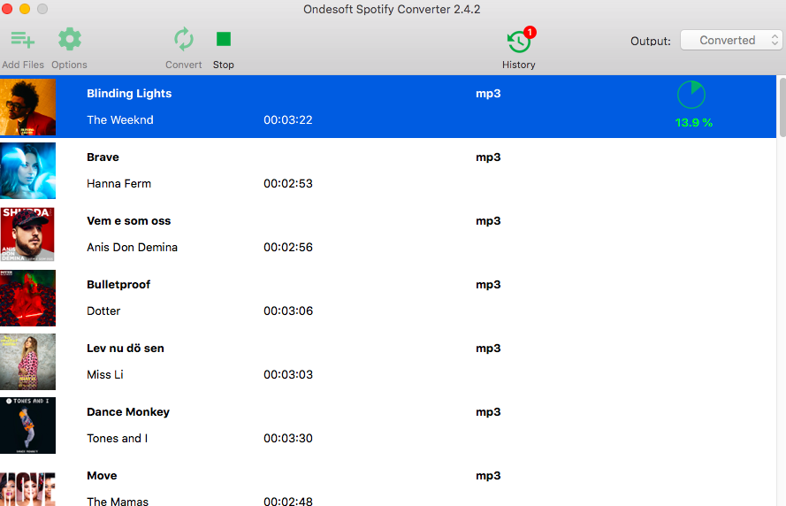The image size is (786, 506).
Task: Open the Options gear icon
Action: coord(69,39)
